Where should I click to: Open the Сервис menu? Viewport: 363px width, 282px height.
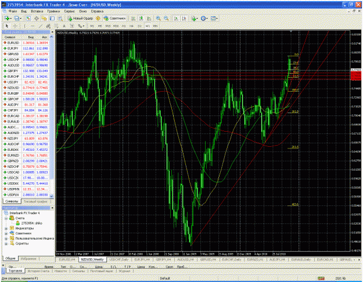pos(70,11)
